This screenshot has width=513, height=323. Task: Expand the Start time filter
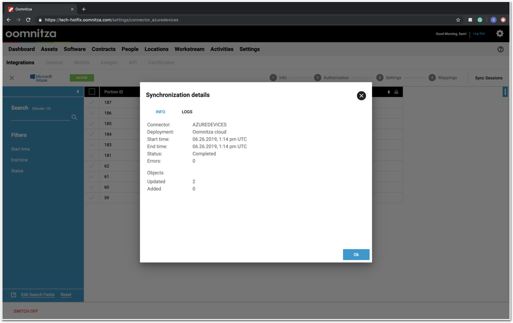(20, 149)
